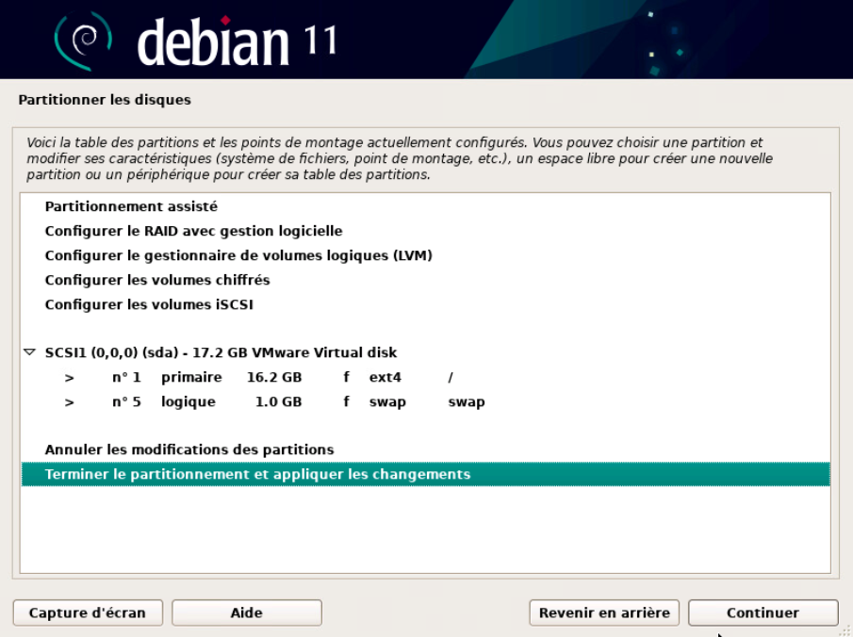The image size is (853, 637).
Task: Select the 16.2 GB ext4 primary partition
Action: click(273, 378)
